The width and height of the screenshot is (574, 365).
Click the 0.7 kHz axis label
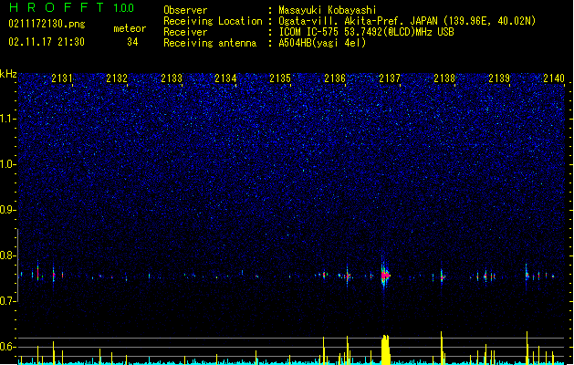8,301
